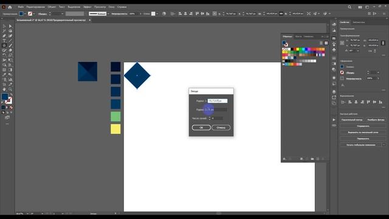This screenshot has width=389, height=219.
Task: Click the Число лучей stepper arrows
Action: (210, 118)
